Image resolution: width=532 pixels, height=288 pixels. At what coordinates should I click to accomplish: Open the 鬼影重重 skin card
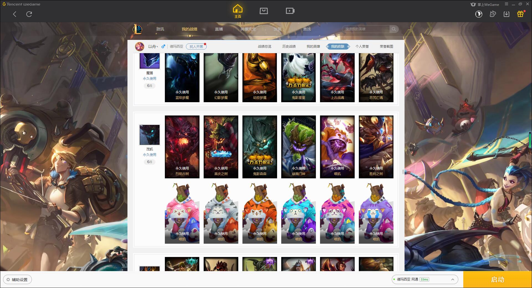(298, 78)
